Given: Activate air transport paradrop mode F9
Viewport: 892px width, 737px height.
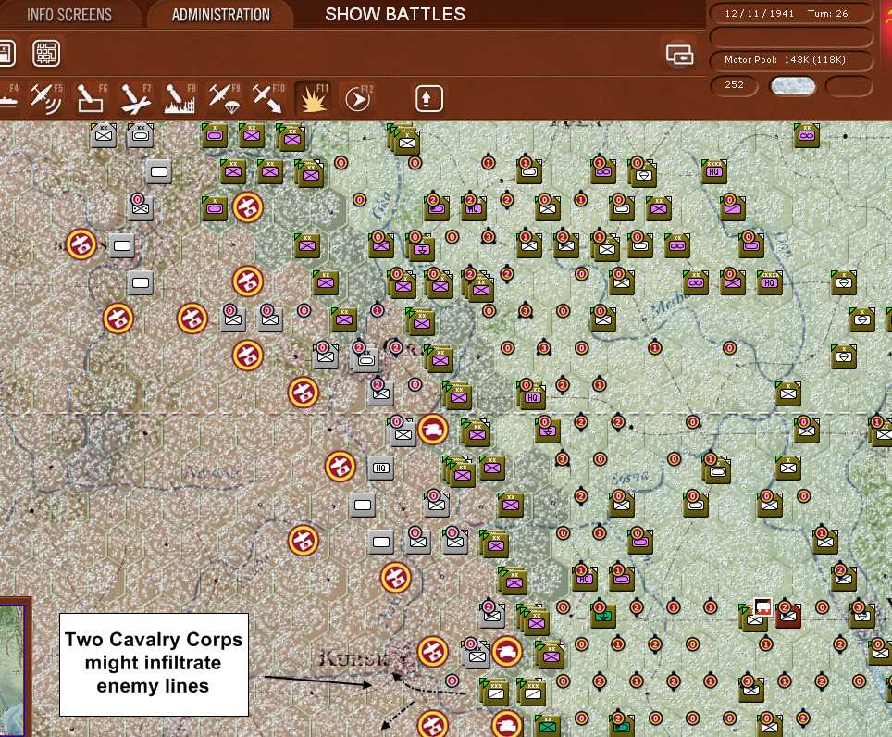Looking at the screenshot, I should (x=224, y=98).
